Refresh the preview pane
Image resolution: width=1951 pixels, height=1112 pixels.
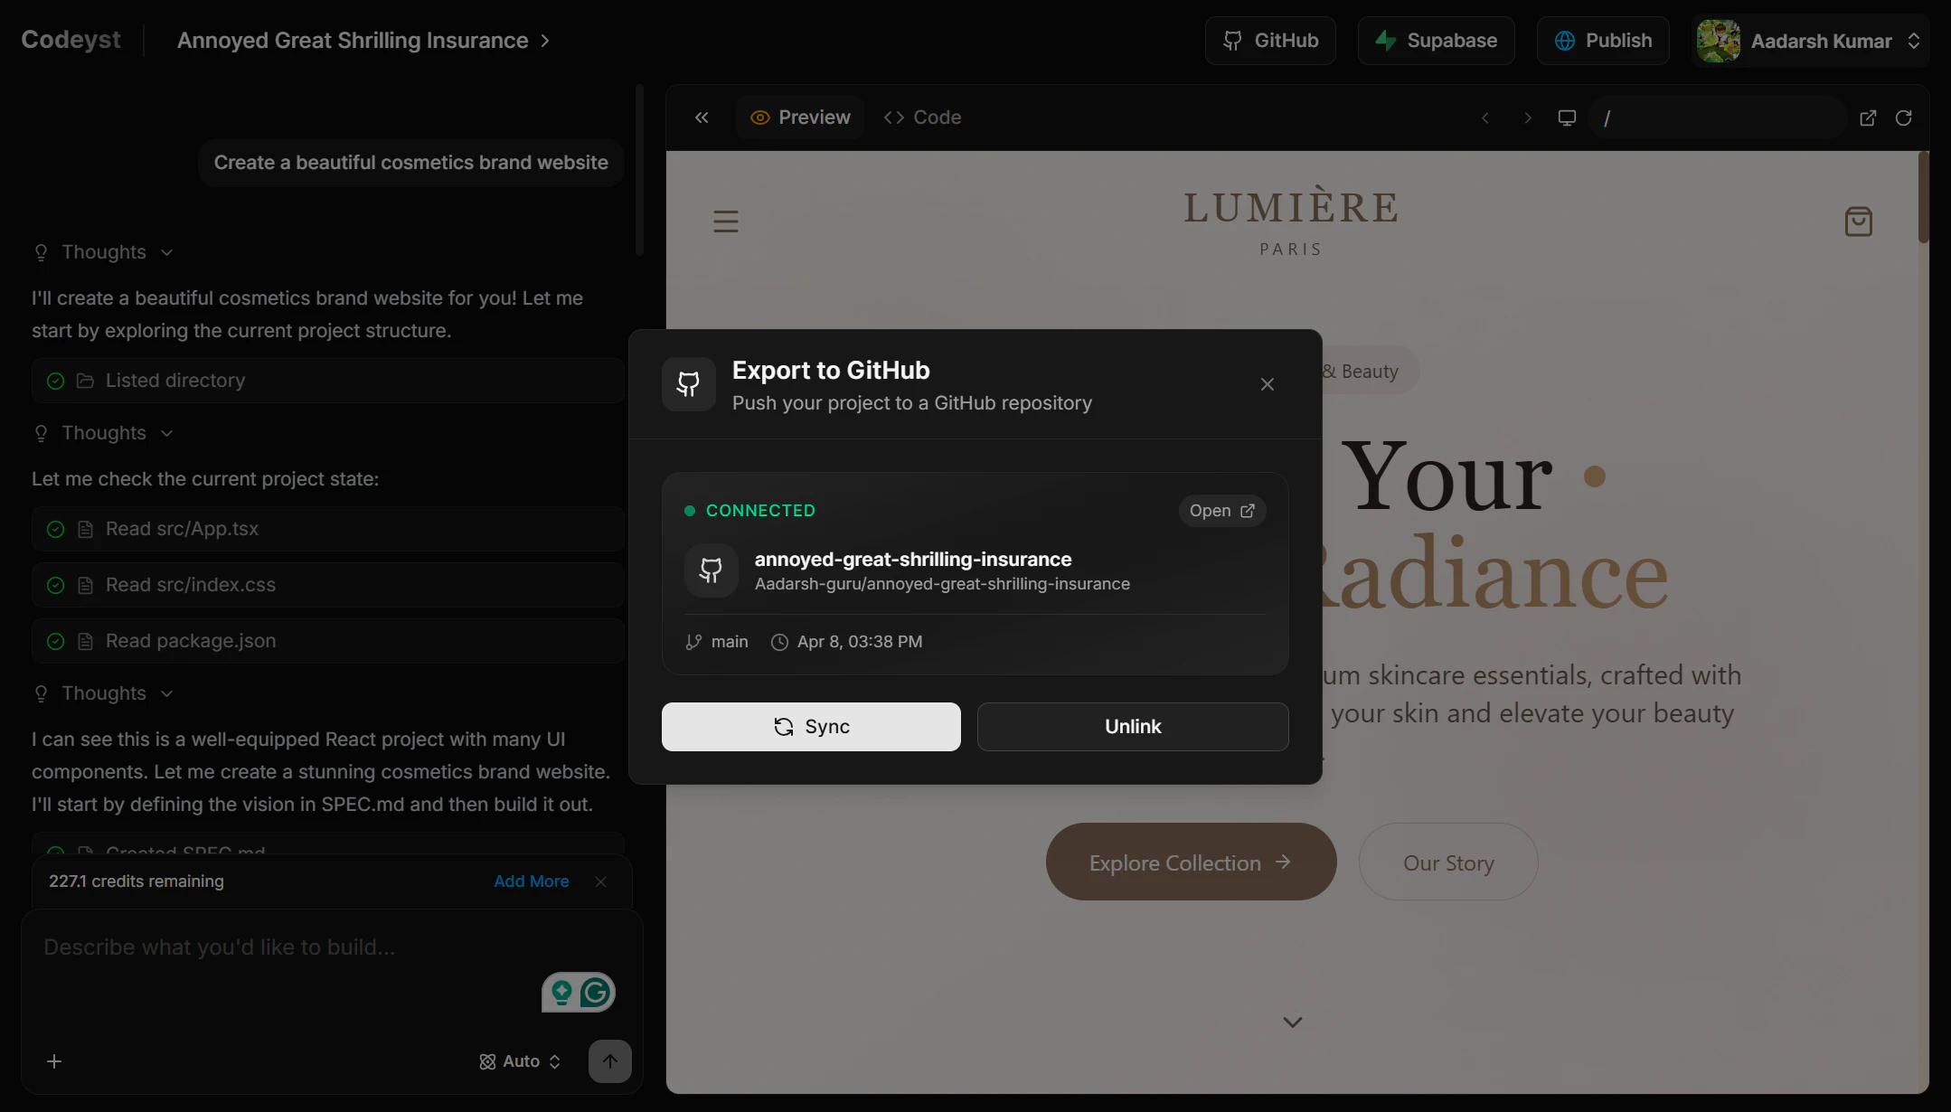click(1903, 118)
